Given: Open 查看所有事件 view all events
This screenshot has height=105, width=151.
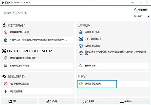Looking at the screenshot, I should tap(113, 66).
